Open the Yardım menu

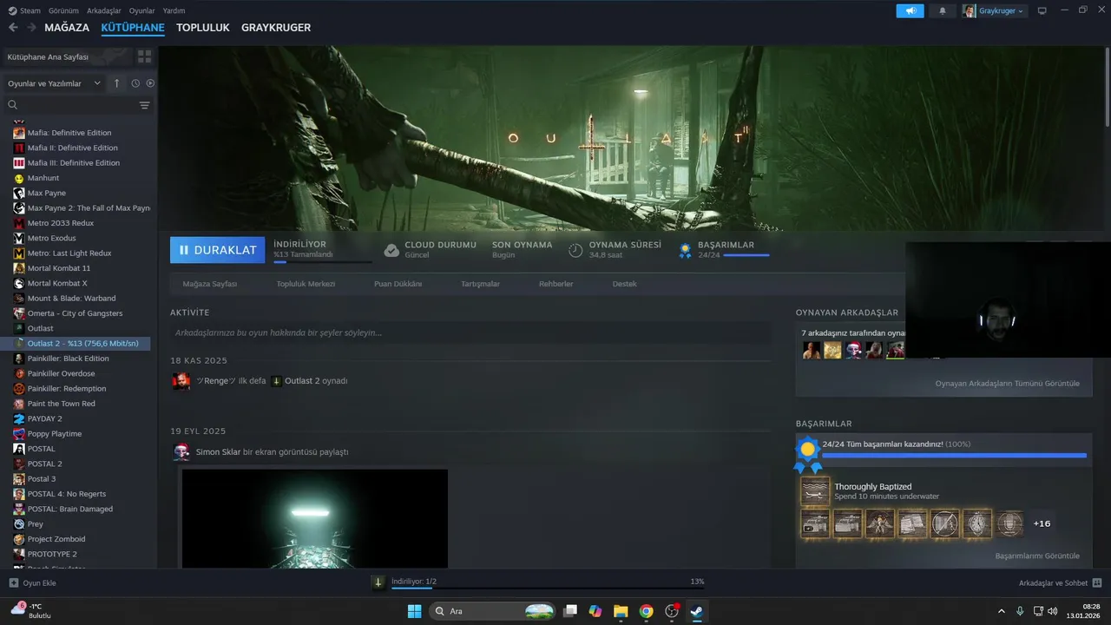174,10
